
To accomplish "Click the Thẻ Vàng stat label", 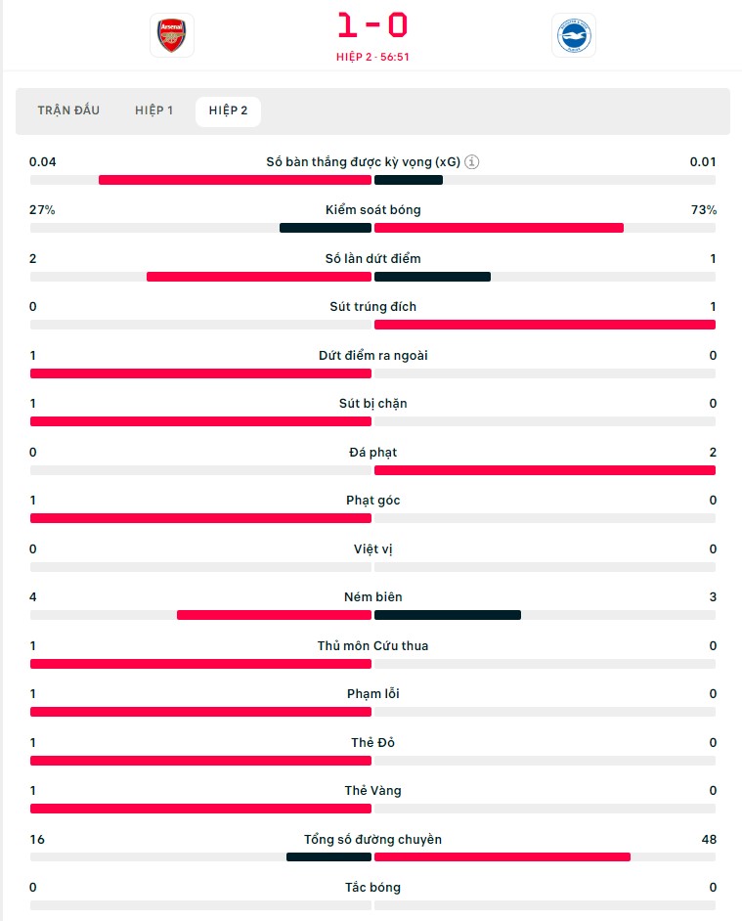I will click(373, 791).
